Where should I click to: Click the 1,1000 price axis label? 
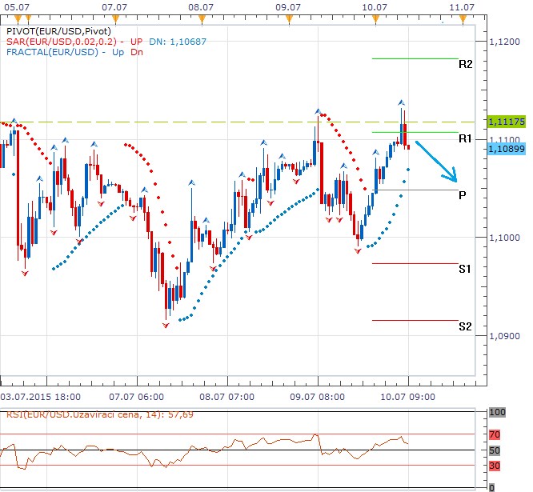pyautogui.click(x=504, y=238)
